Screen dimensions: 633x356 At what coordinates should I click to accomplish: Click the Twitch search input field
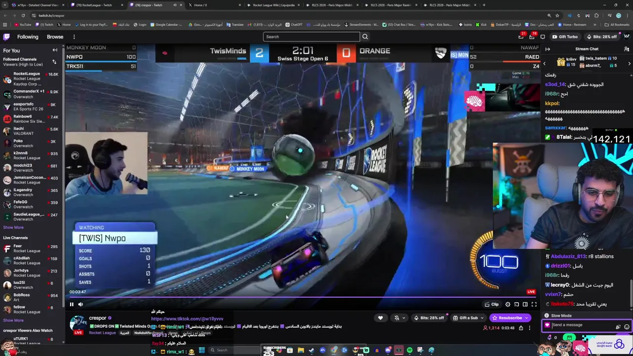pyautogui.click(x=312, y=37)
